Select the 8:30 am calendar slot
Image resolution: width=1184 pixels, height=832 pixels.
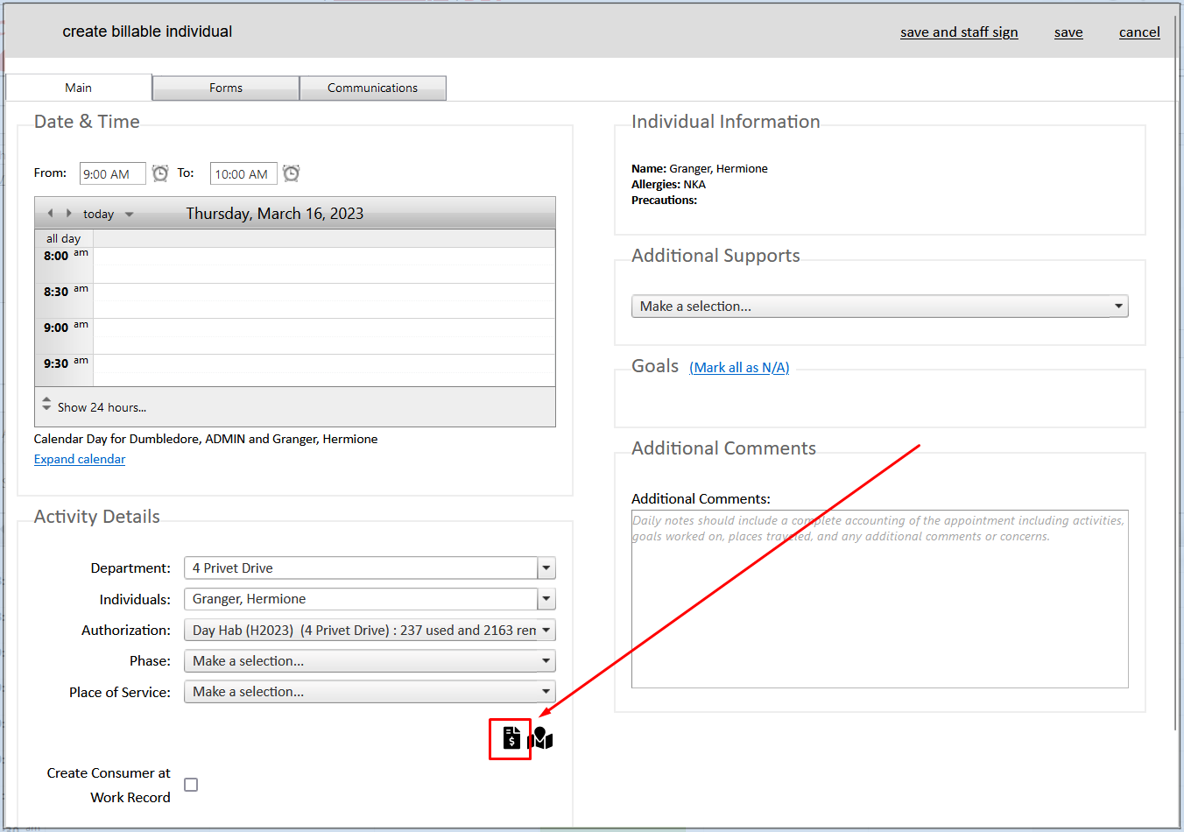click(x=324, y=300)
